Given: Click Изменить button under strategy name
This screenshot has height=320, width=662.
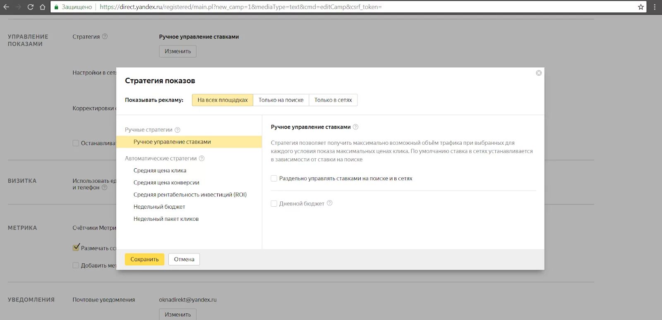Looking at the screenshot, I should pos(178,51).
